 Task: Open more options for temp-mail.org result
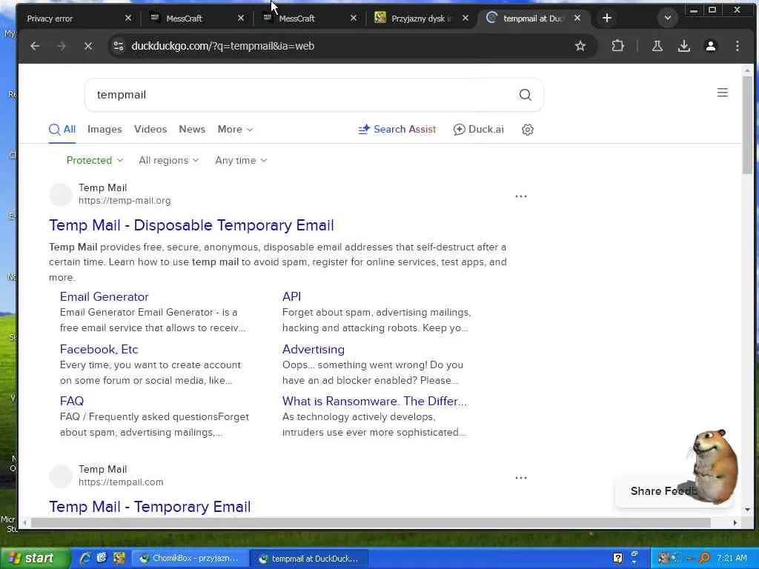tap(521, 196)
